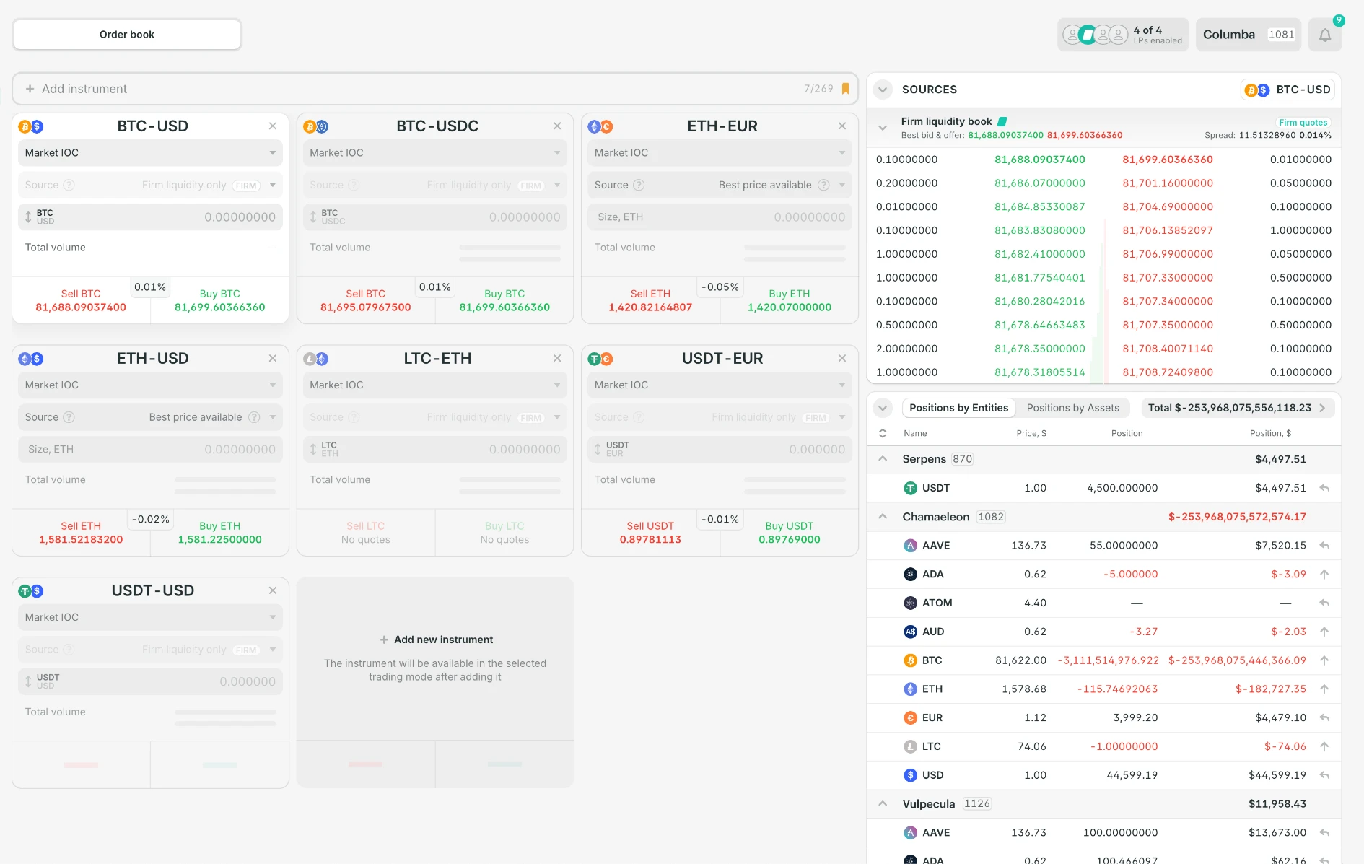Click the up arrow on the BTC position row
The image size is (1364, 864).
coord(1324,660)
